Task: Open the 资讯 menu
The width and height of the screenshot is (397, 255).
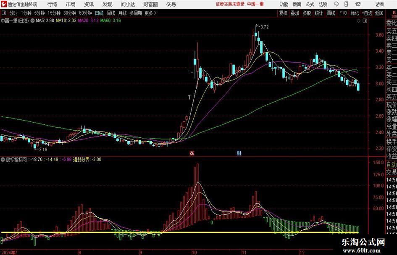Action: [89, 4]
